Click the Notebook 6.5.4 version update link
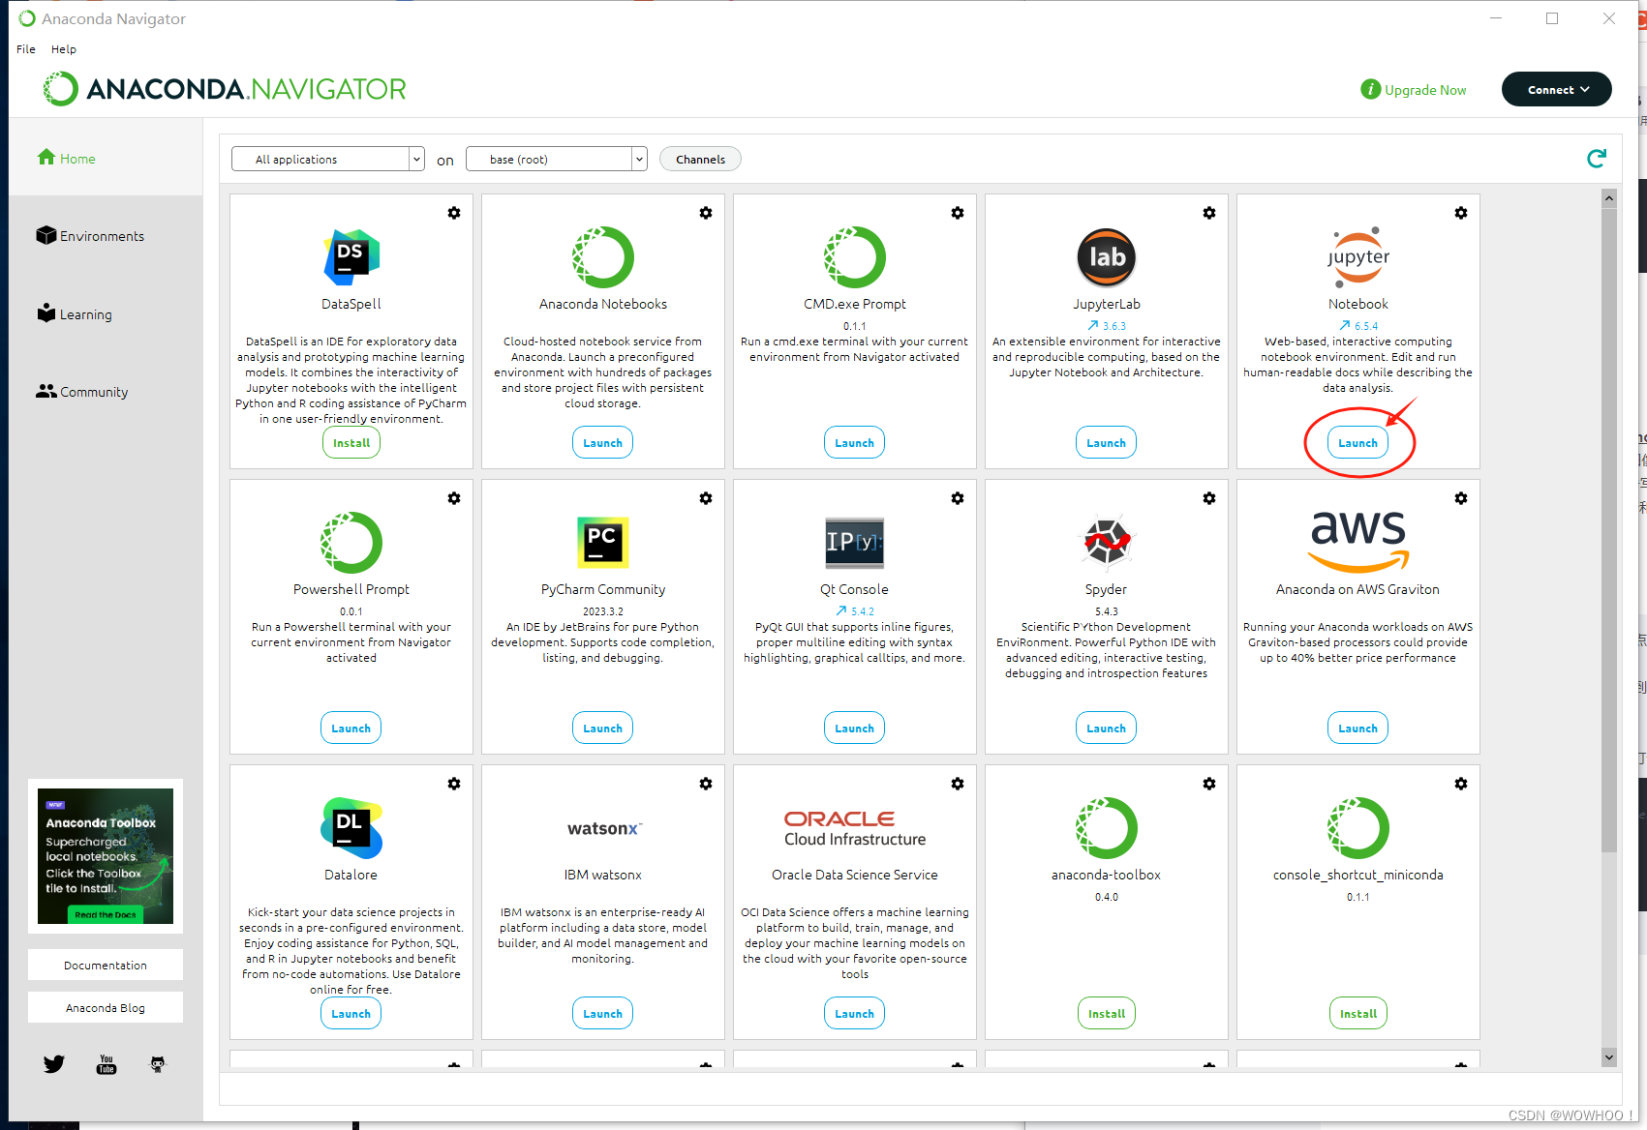Image resolution: width=1647 pixels, height=1130 pixels. click(x=1358, y=326)
